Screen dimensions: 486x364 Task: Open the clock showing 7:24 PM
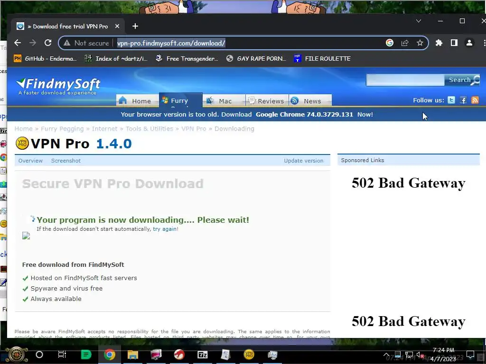(x=444, y=355)
